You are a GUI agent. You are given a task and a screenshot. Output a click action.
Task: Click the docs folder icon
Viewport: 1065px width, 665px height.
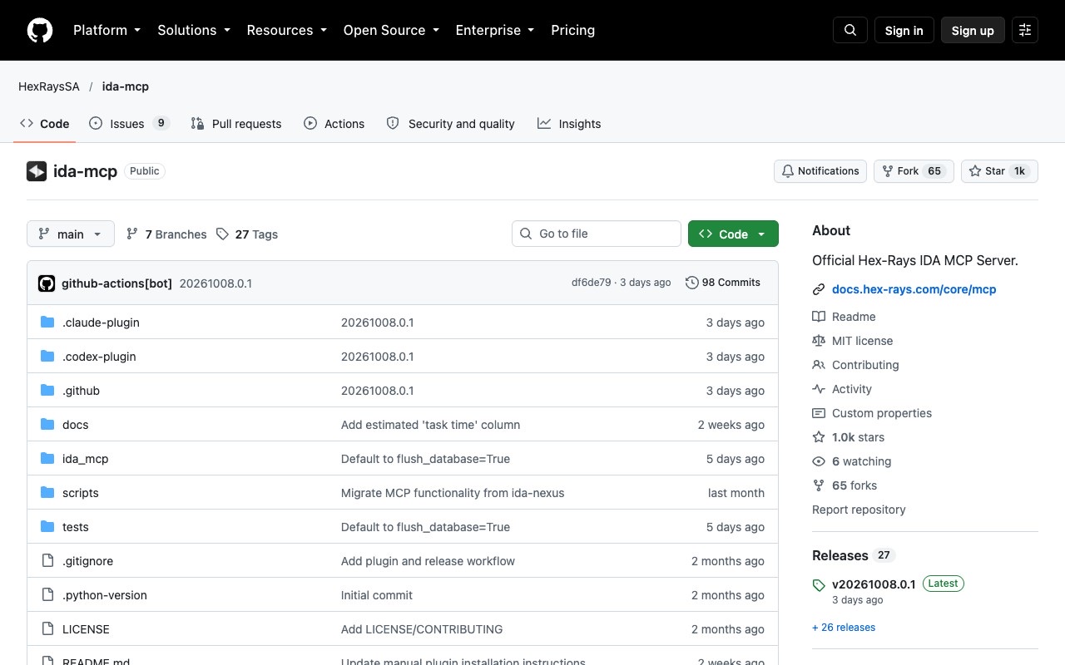(x=47, y=425)
